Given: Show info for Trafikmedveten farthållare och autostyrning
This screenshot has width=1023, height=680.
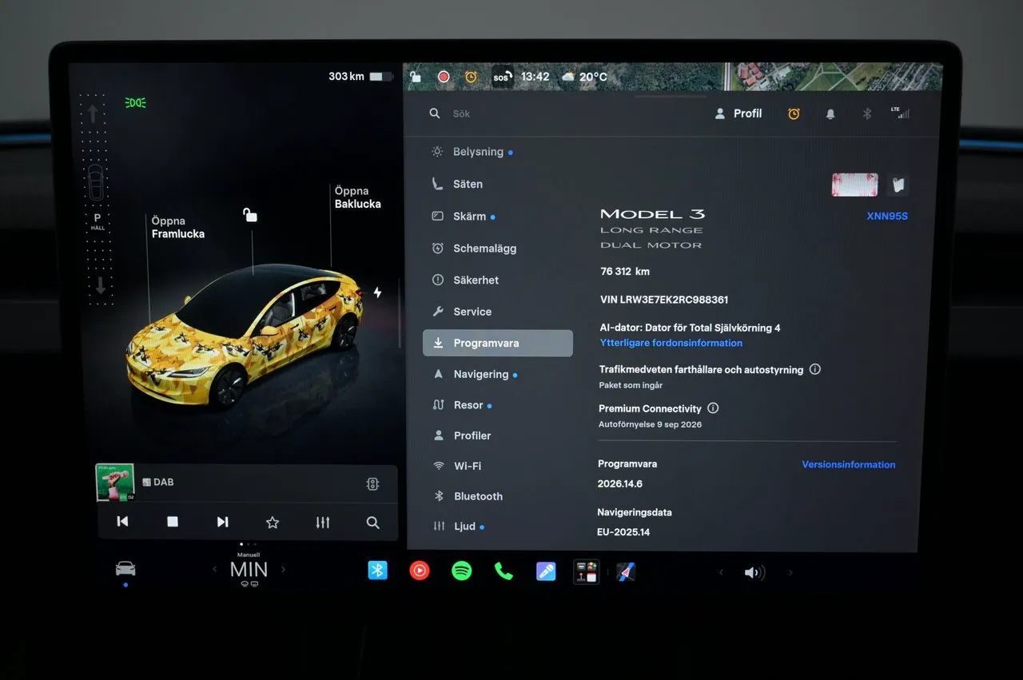Looking at the screenshot, I should tap(815, 369).
